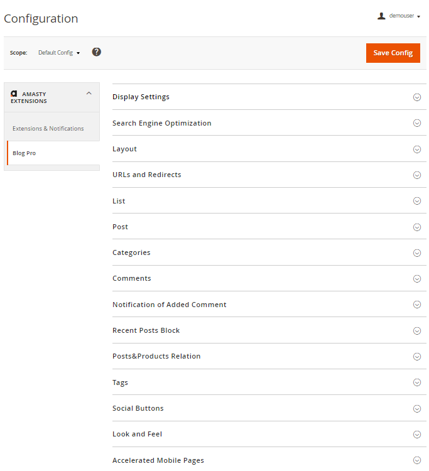The height and width of the screenshot is (471, 429).
Task: Expand the Display Settings section
Action: point(141,97)
